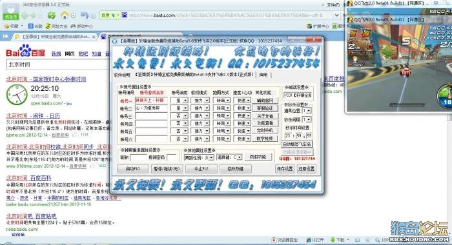The height and width of the screenshot is (245, 452).
Task: Click the browser home icon
Action: click(65, 15)
